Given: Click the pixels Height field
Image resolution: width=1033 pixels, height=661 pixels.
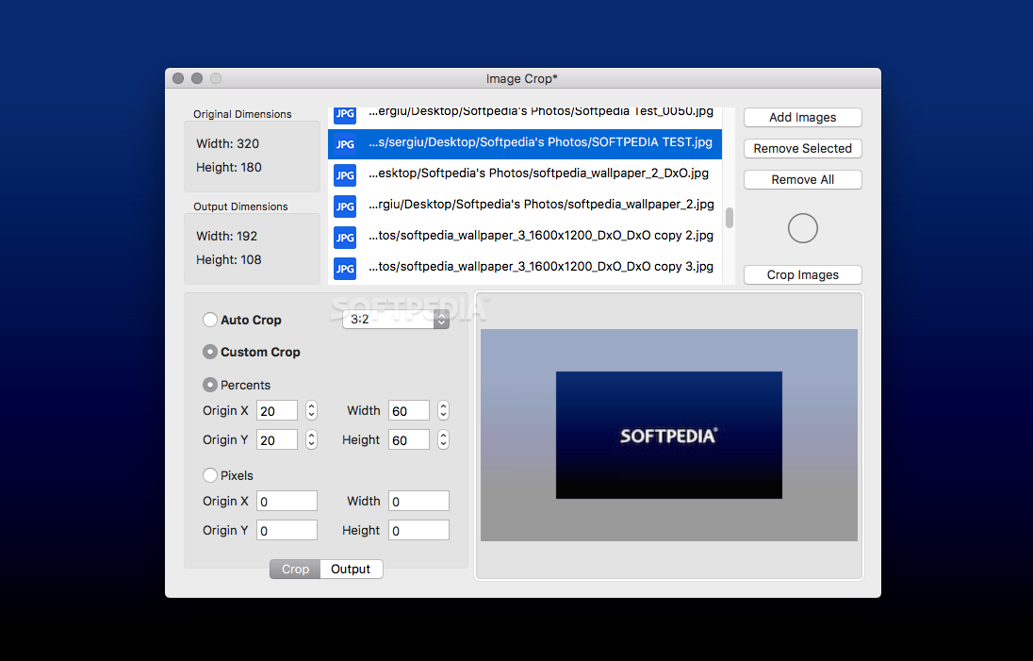Looking at the screenshot, I should pyautogui.click(x=419, y=530).
